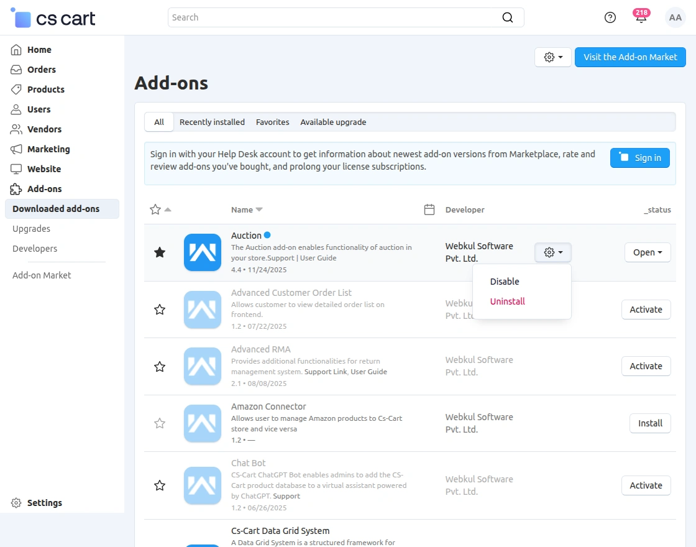This screenshot has width=696, height=547.
Task: Switch to the Recently installed tab
Action: click(x=212, y=122)
